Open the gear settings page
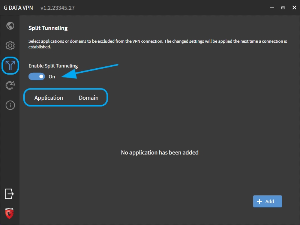The image size is (300, 225). [x=10, y=45]
